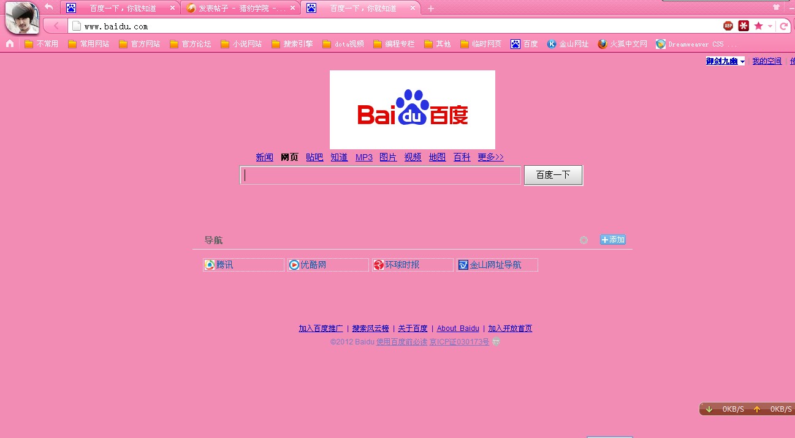Screen dimensions: 795x438
Task: Close the active 百度一下 tab
Action: 413,9
